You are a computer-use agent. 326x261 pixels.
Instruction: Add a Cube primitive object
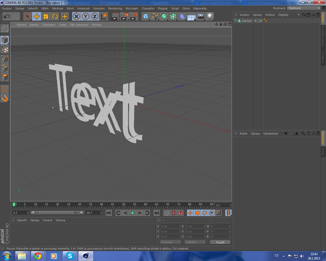tap(146, 17)
